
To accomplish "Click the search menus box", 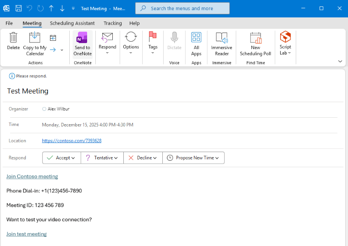I will pos(182,8).
